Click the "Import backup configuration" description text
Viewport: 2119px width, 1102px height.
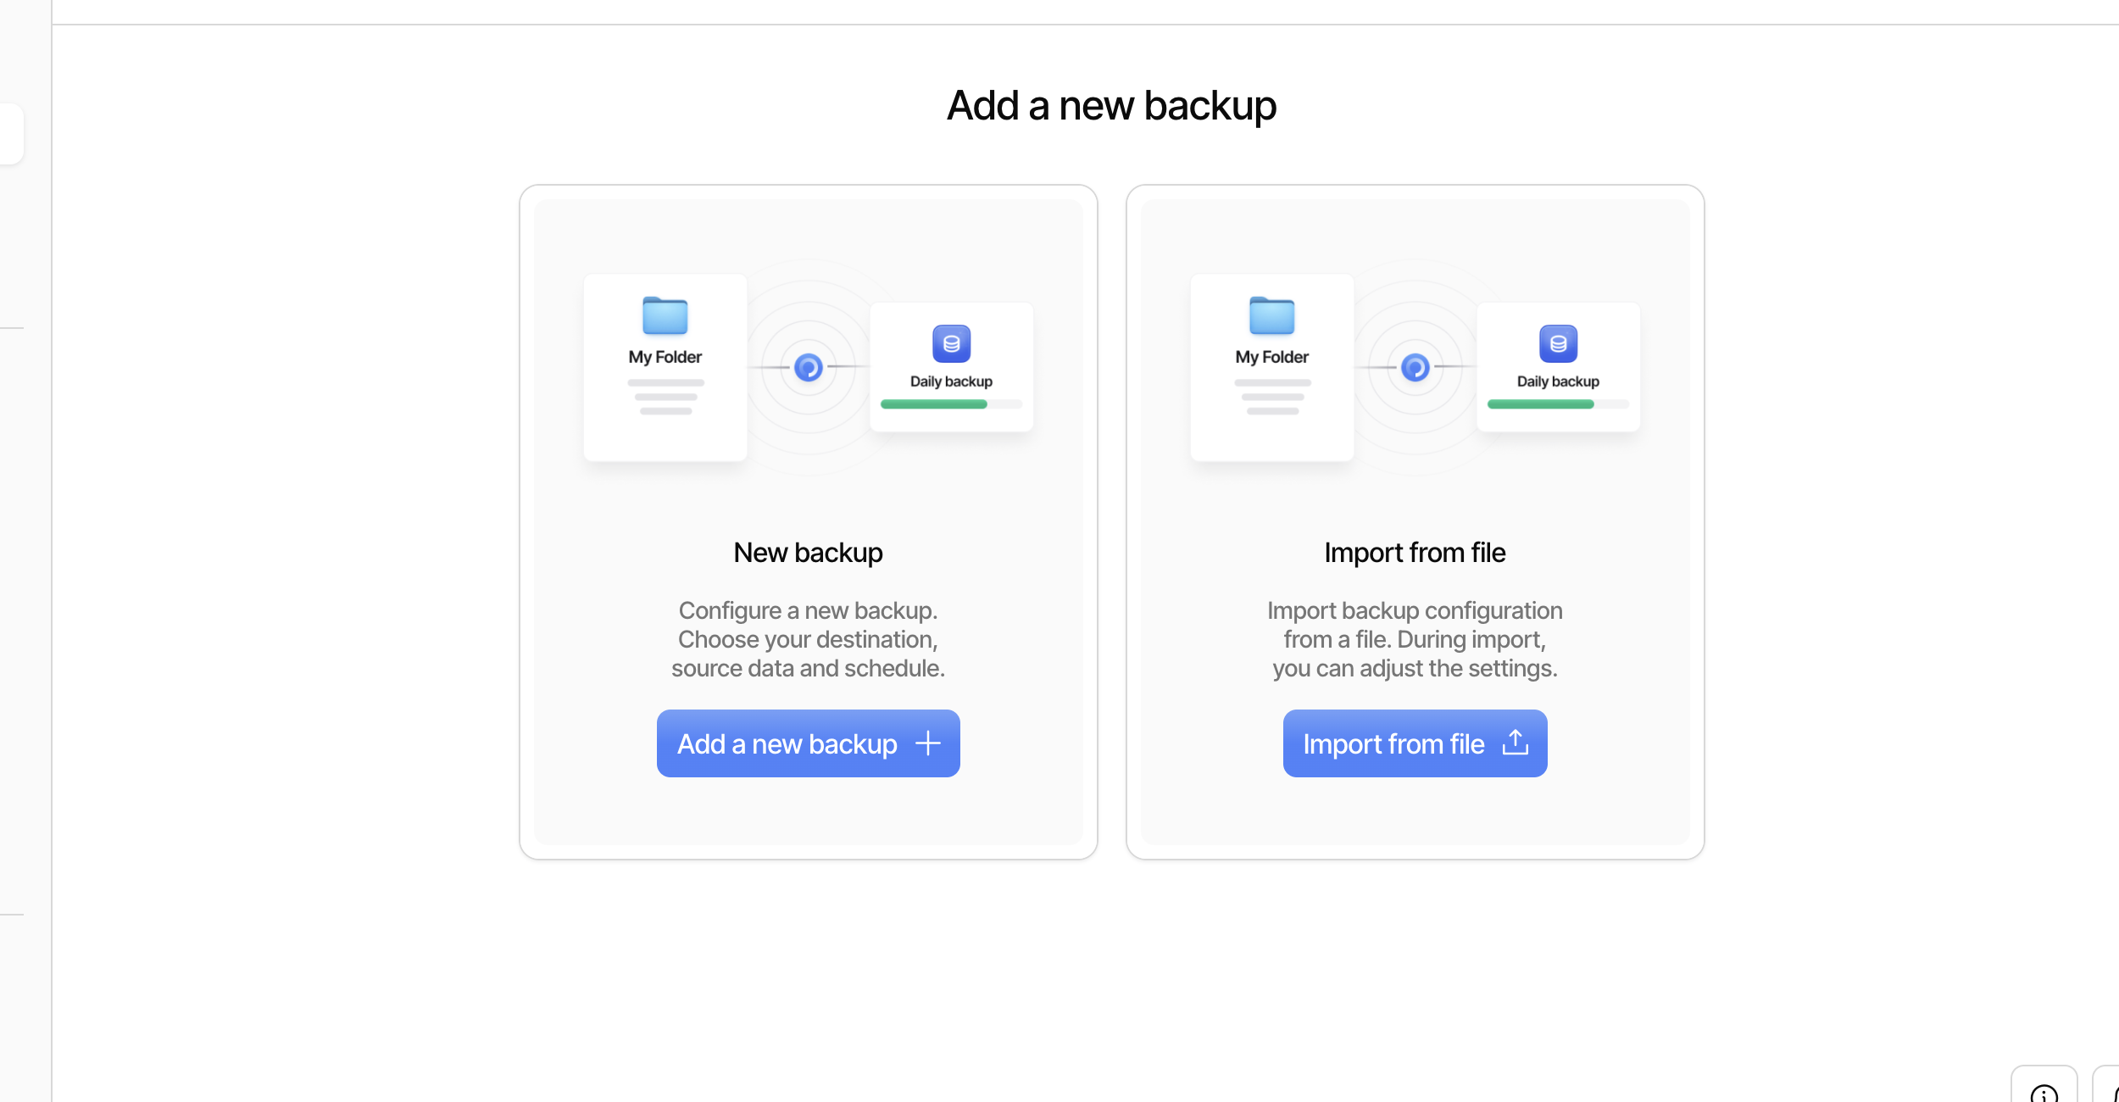pyautogui.click(x=1415, y=610)
